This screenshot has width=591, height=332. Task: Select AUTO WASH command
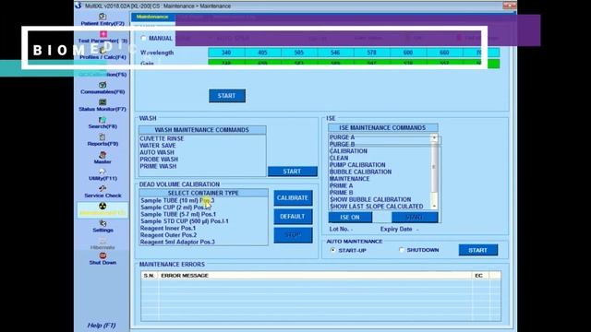coord(157,152)
